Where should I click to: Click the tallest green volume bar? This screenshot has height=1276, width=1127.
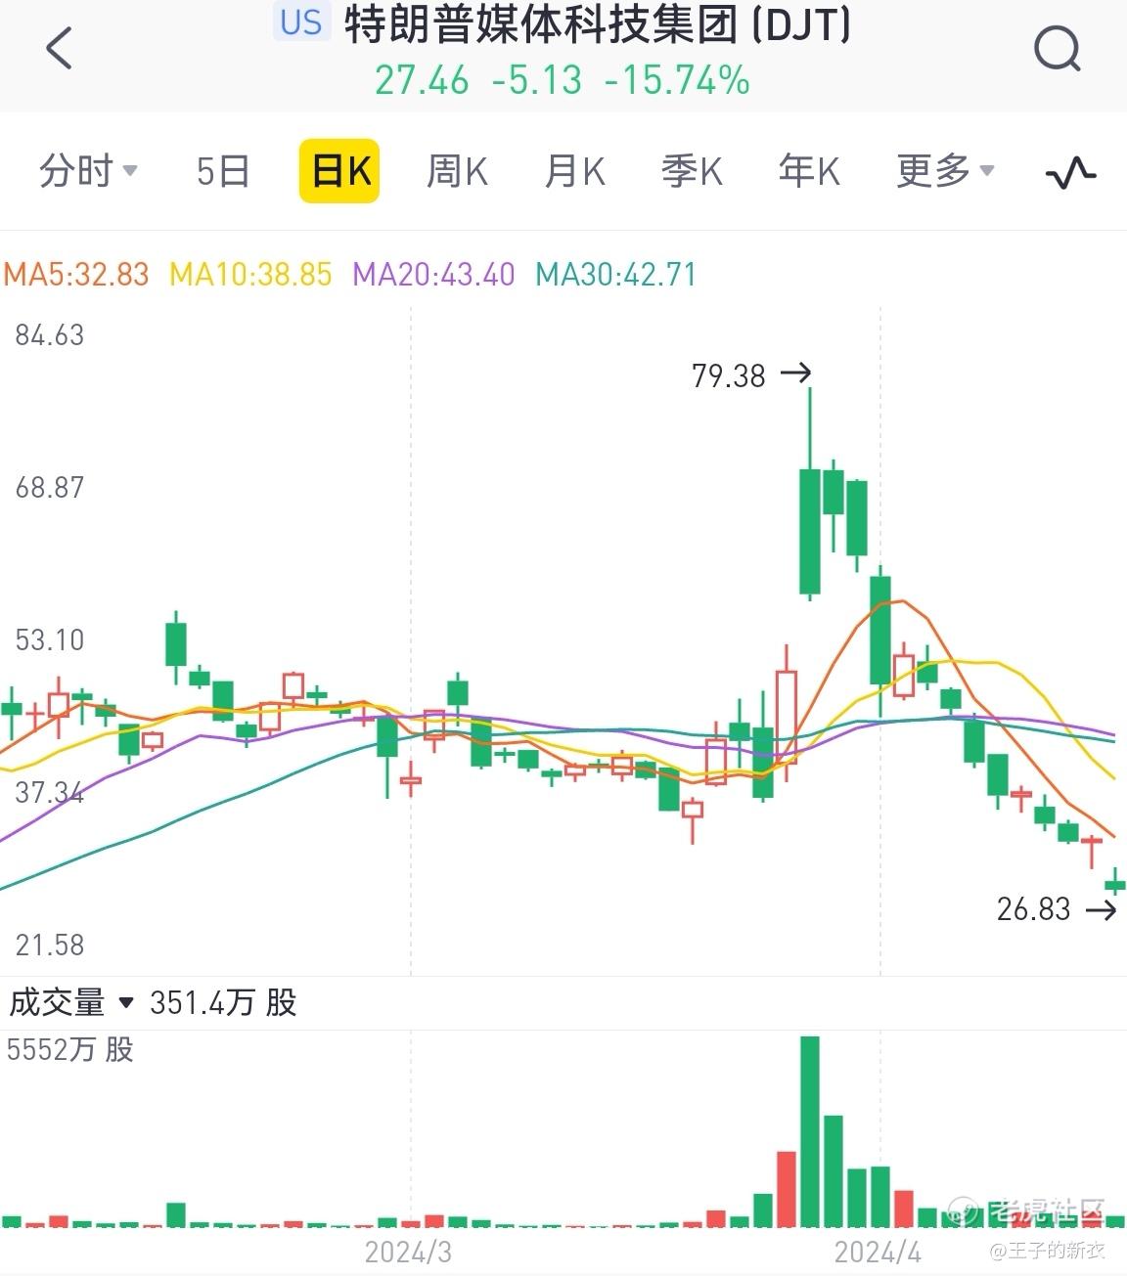pos(810,1132)
